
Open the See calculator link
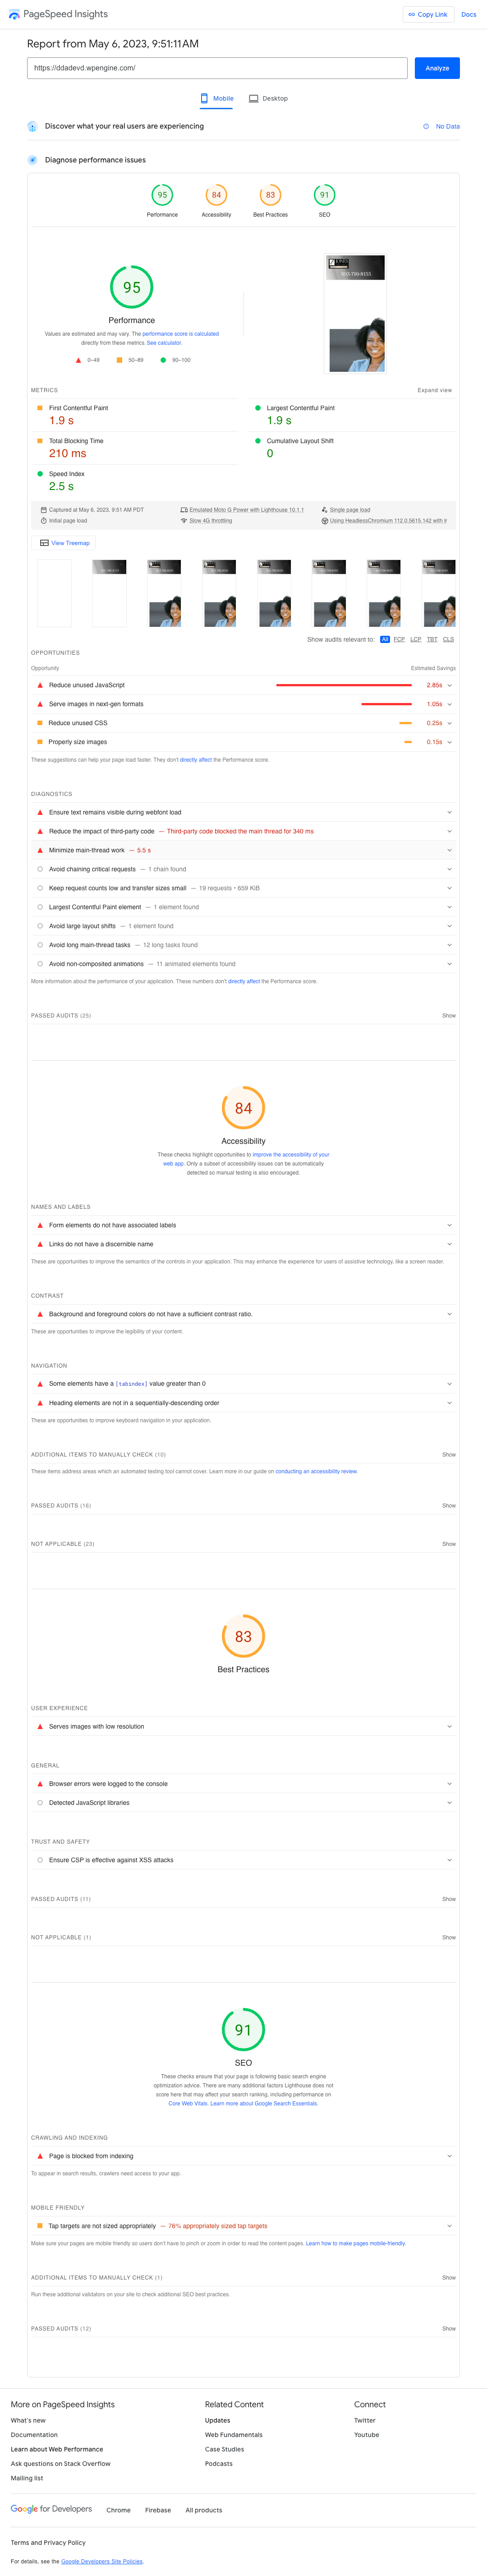coord(164,343)
